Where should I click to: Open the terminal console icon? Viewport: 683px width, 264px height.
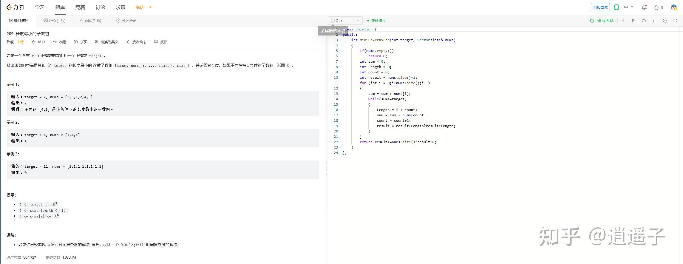pos(654,21)
